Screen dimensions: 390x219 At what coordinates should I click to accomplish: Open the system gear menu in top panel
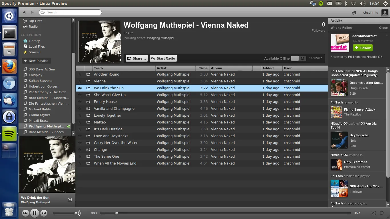click(385, 3)
